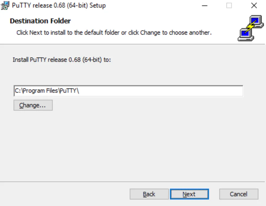Click the installer icon in the title bar
Screen dimensions: 266x206
(6, 5)
